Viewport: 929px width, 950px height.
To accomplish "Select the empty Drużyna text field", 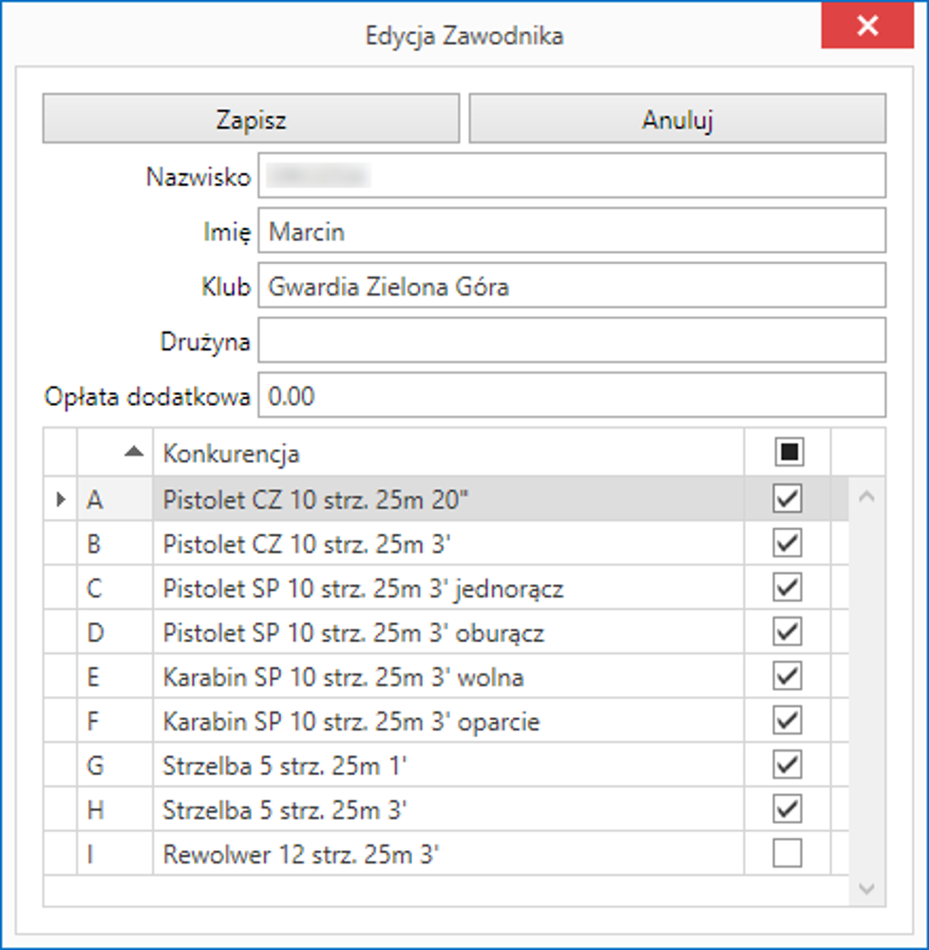I will tap(571, 341).
